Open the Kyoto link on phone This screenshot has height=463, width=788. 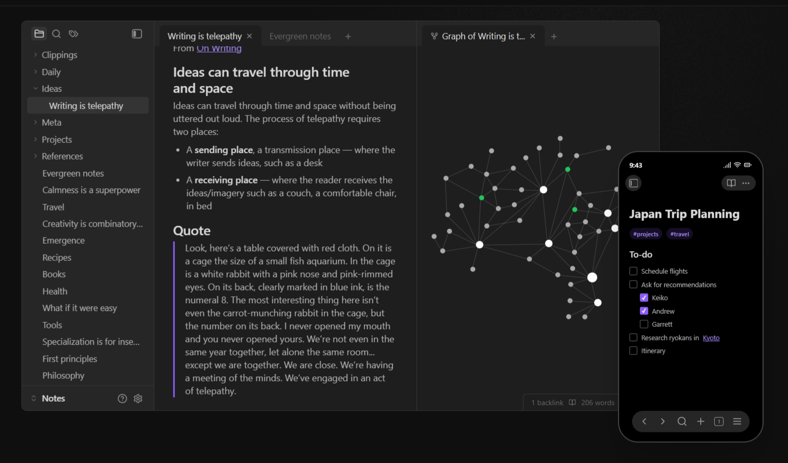pyautogui.click(x=711, y=338)
